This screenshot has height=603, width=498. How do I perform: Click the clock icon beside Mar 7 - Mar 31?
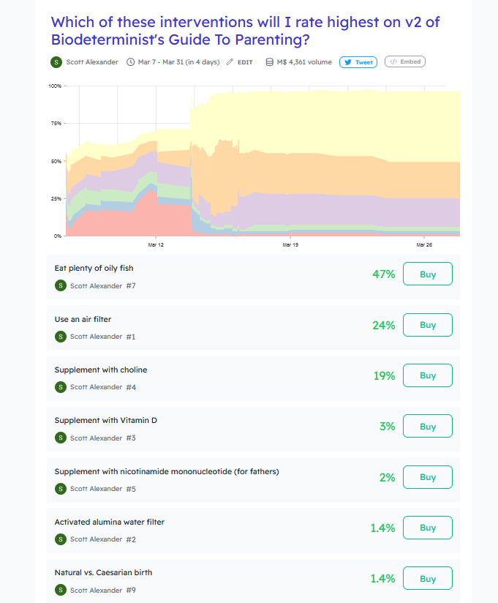[x=131, y=62]
